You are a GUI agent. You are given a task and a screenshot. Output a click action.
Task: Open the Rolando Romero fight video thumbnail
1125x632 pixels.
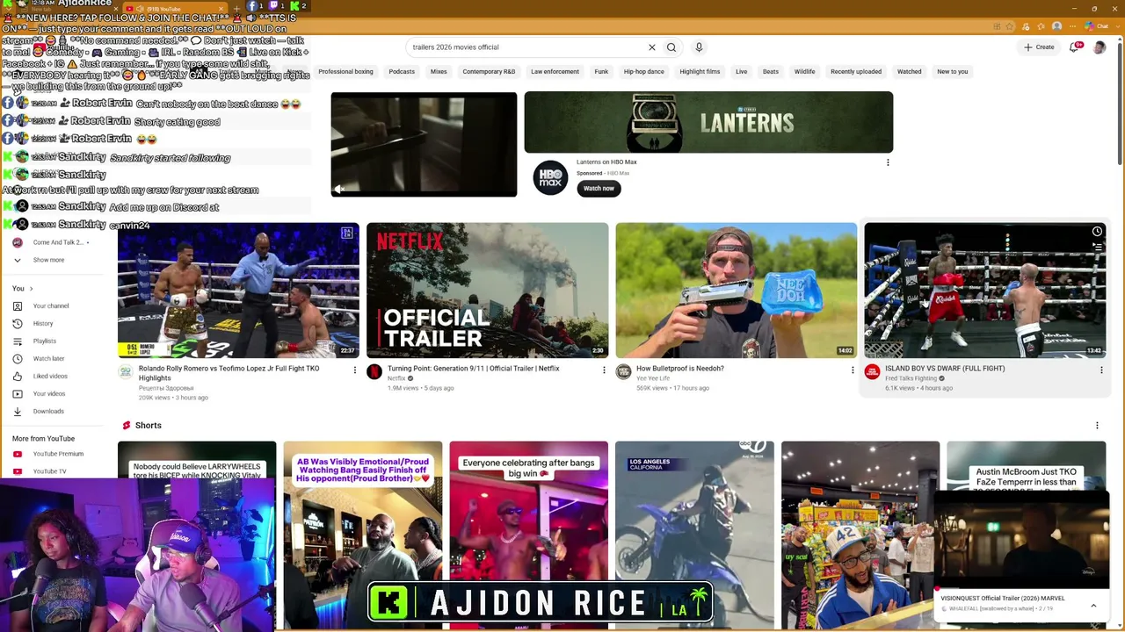[238, 291]
